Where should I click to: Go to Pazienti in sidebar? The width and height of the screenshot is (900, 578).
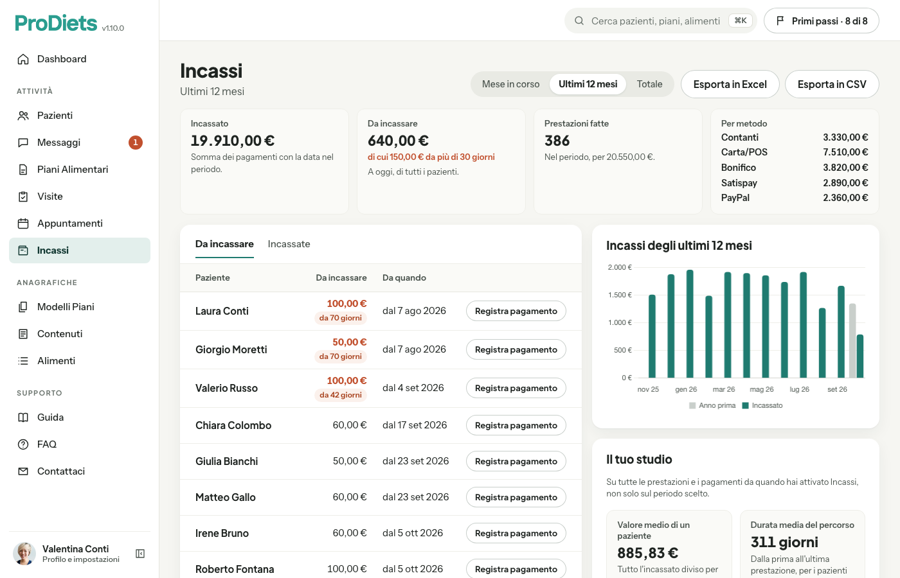point(80,116)
